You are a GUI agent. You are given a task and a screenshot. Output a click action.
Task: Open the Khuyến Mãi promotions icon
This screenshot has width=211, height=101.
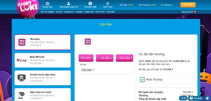(x=90, y=4)
